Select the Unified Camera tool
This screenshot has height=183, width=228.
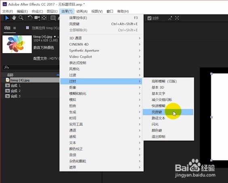coord(37,18)
